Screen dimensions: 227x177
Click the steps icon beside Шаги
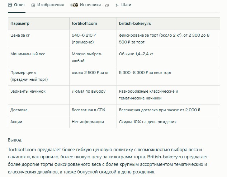(x=117, y=5)
